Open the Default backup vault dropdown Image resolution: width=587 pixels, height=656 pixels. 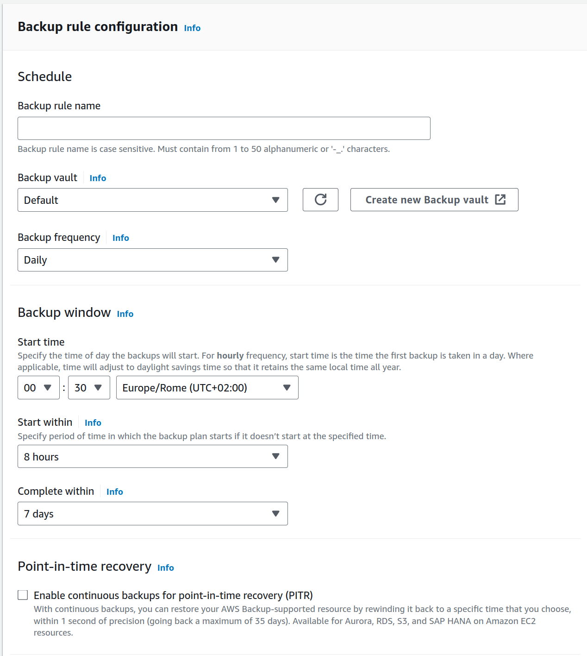pos(153,200)
